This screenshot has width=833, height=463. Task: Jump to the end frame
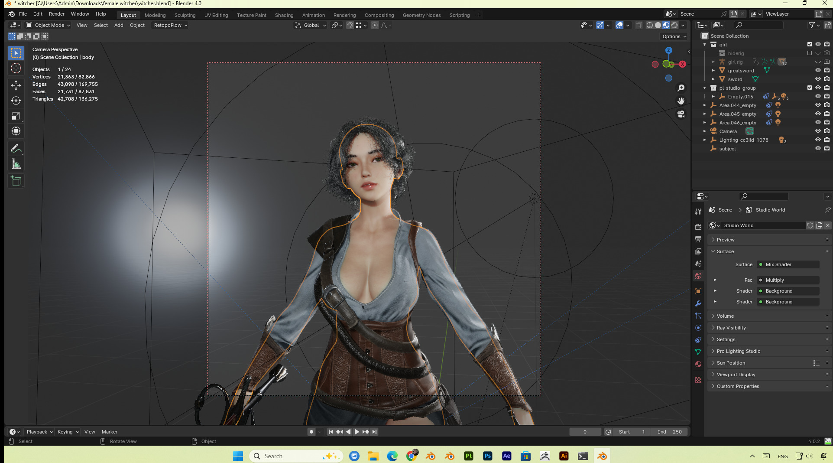(x=375, y=432)
